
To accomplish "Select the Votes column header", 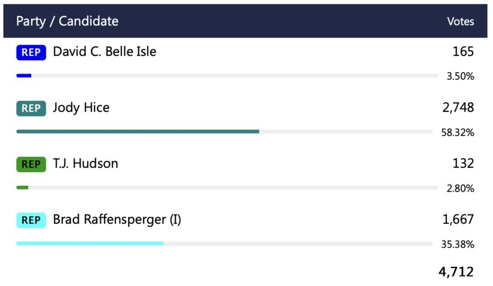I will coord(460,21).
